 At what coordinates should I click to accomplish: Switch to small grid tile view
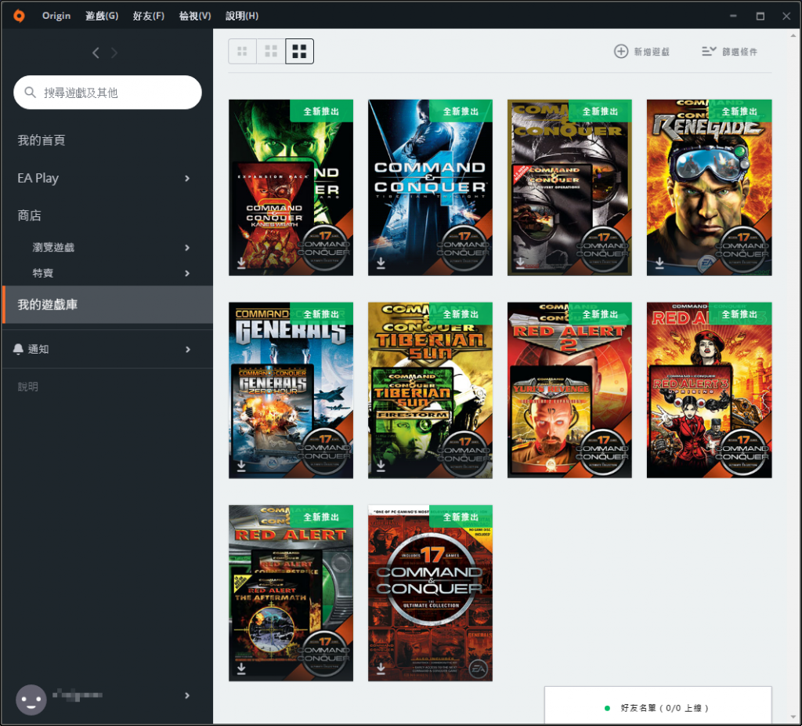click(x=243, y=51)
